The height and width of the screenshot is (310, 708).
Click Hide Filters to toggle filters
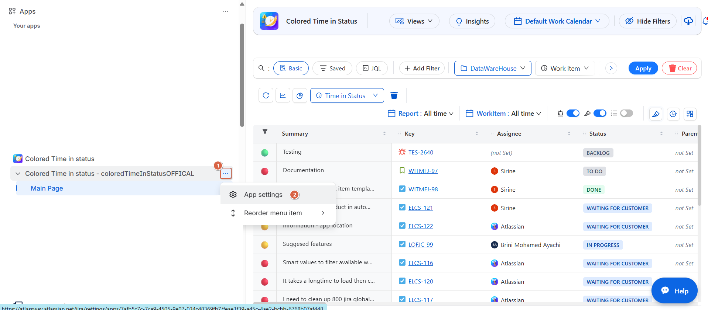coord(647,21)
